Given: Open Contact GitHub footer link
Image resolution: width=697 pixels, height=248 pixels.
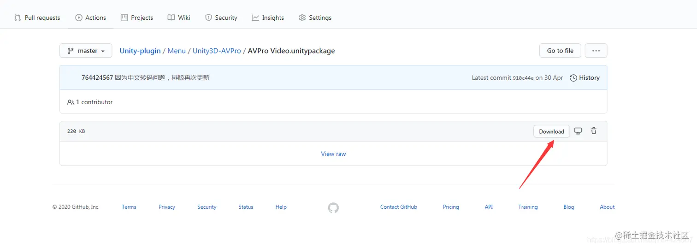Looking at the screenshot, I should (399, 207).
